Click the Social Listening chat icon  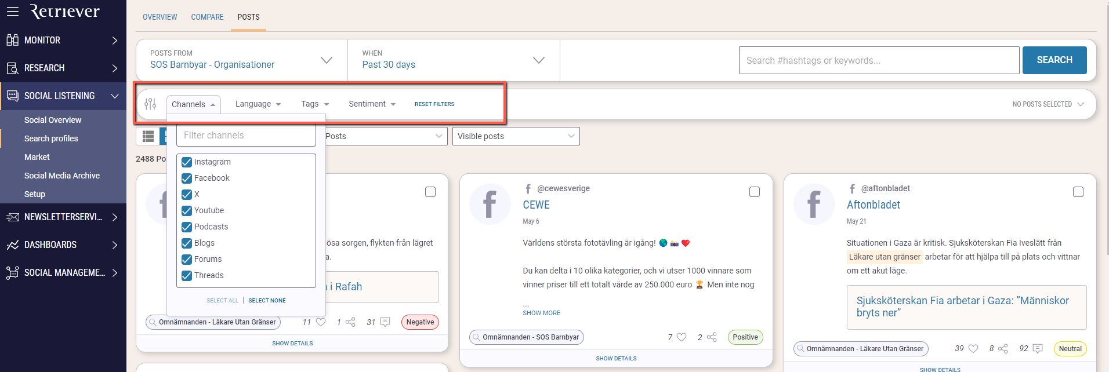coord(12,96)
